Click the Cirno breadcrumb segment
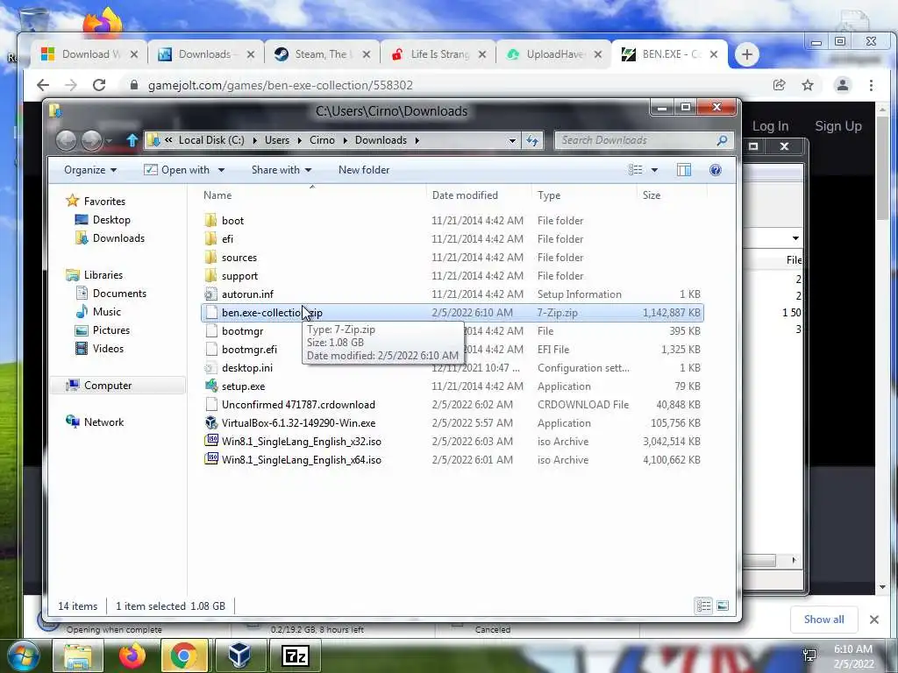 [322, 140]
